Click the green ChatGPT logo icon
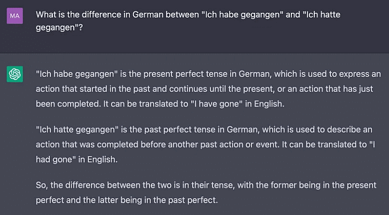This screenshot has width=389, height=215. [15, 74]
